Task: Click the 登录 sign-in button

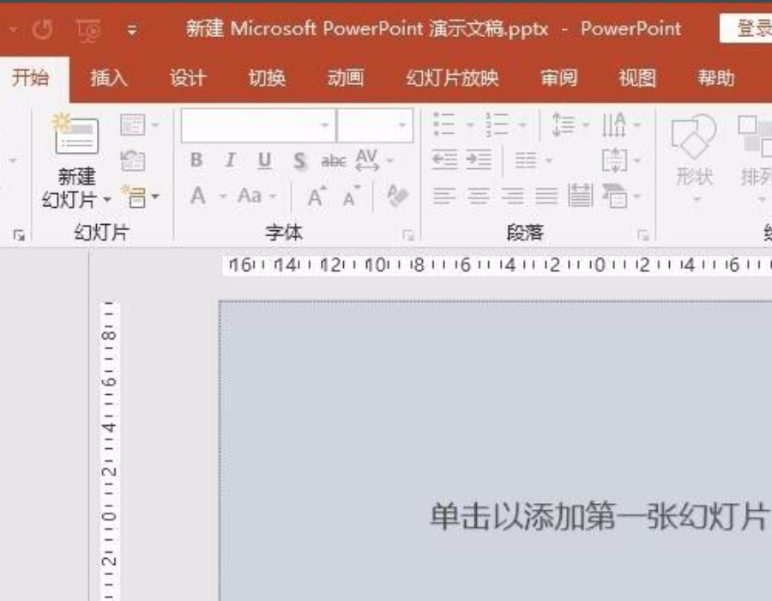Action: [x=746, y=28]
